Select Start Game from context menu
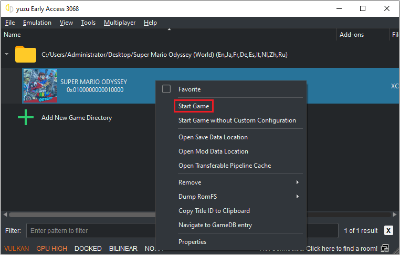The image size is (400, 255). [x=194, y=106]
